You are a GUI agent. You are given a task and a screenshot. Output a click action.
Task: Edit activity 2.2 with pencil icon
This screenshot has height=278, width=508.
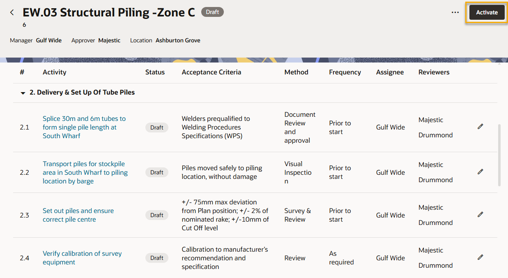tap(480, 171)
